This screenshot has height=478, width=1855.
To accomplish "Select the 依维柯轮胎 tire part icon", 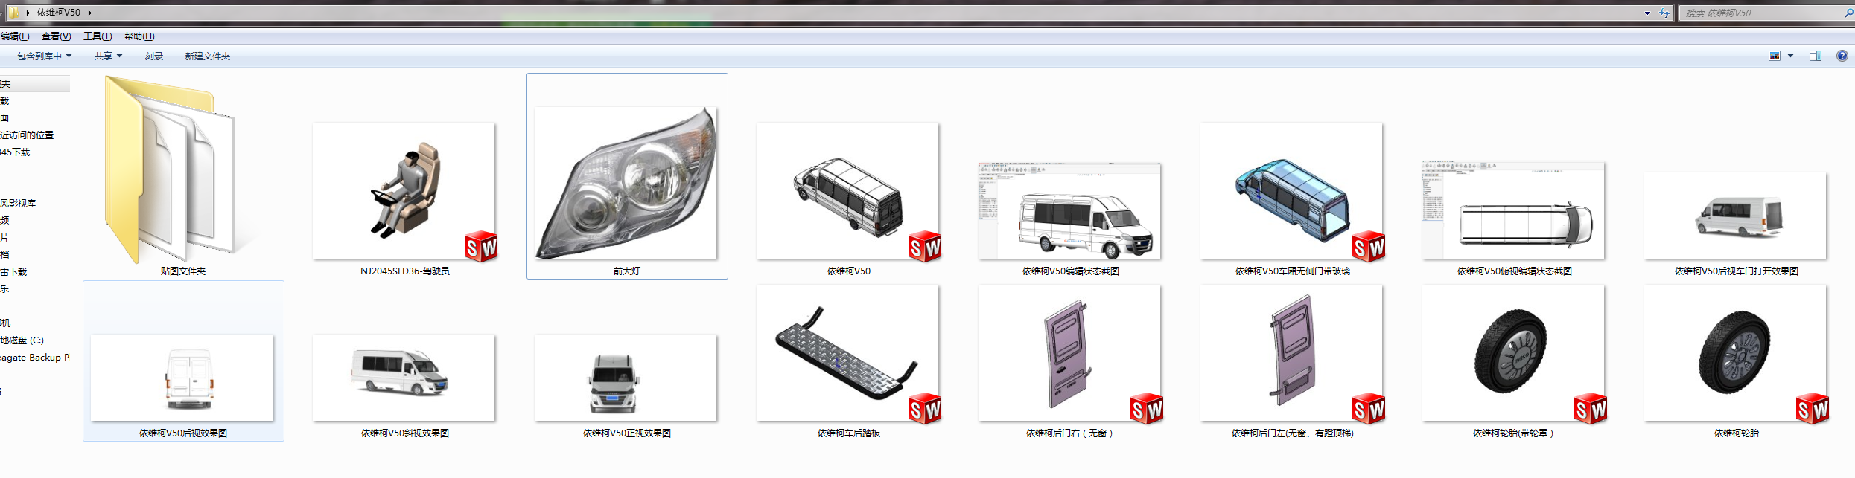I will (1736, 353).
